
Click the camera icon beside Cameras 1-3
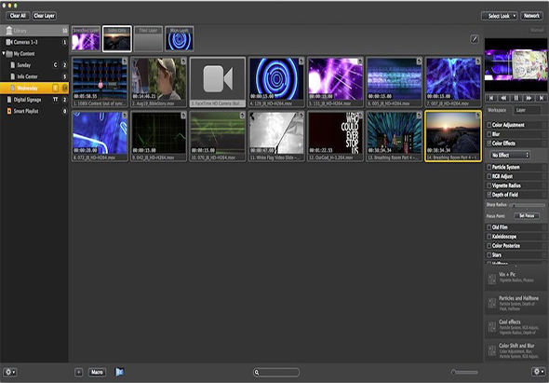9,42
